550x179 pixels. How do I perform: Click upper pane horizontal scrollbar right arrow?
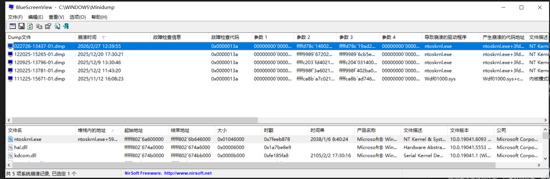coord(545,120)
